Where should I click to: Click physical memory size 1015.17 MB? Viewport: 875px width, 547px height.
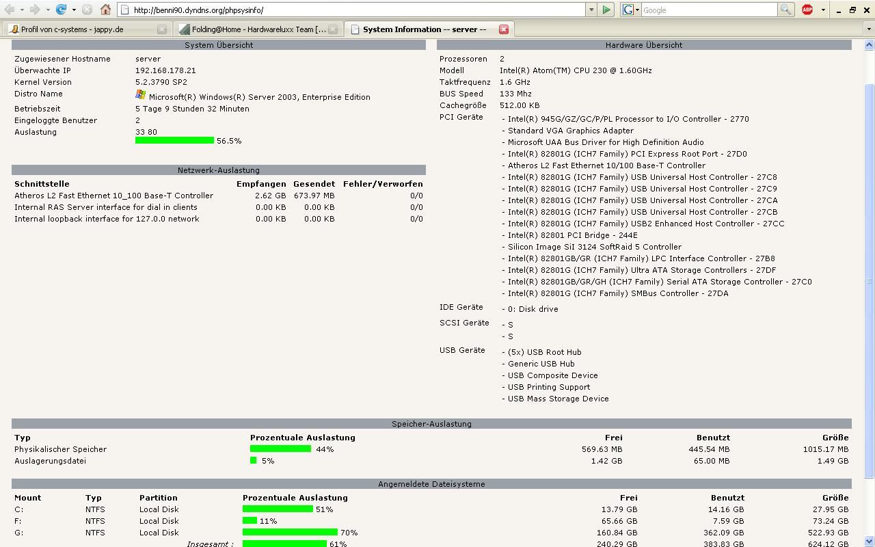click(x=826, y=449)
